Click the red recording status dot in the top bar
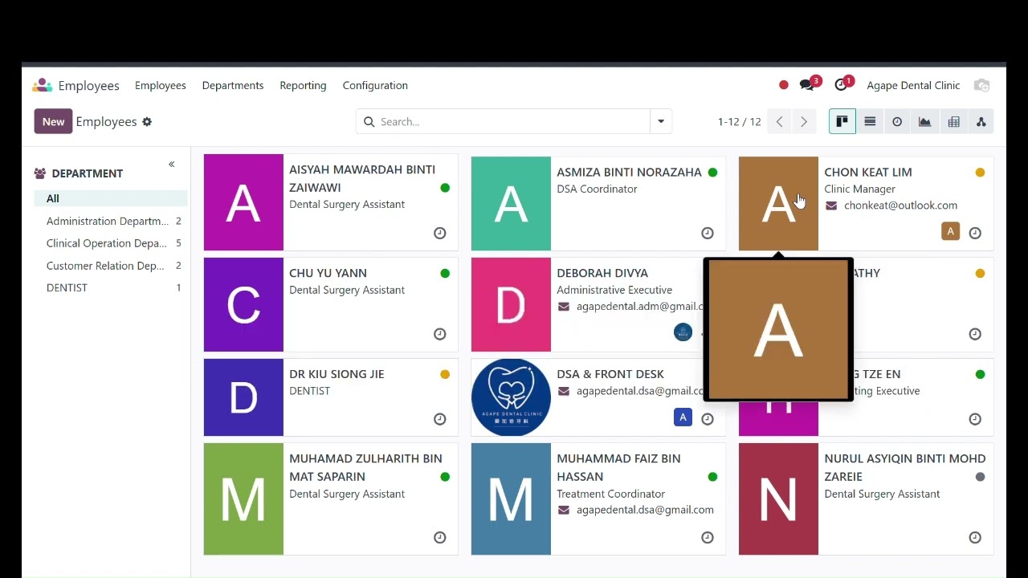 click(x=784, y=85)
